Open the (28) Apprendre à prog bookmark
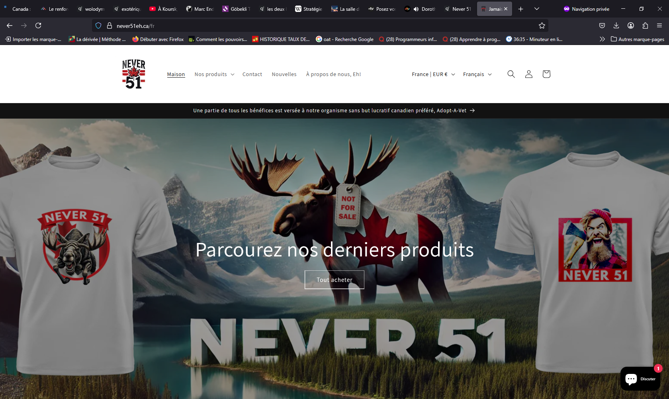This screenshot has height=399, width=669. click(471, 39)
